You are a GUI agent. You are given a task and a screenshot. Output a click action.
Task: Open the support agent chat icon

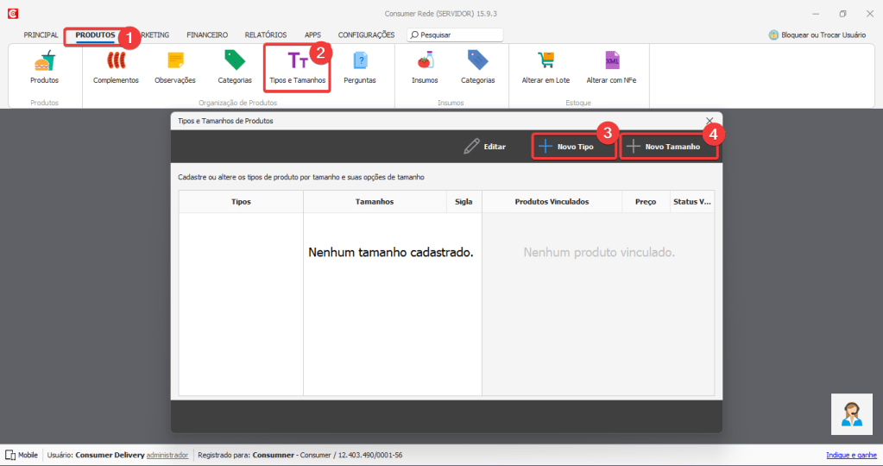(x=851, y=414)
